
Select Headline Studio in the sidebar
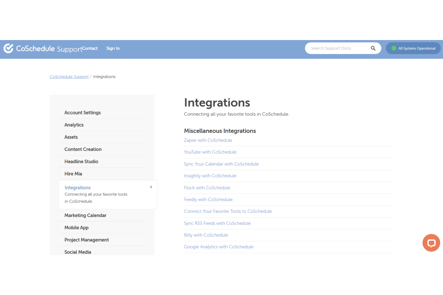tap(81, 161)
